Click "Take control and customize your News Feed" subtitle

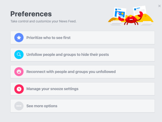pos(43,21)
